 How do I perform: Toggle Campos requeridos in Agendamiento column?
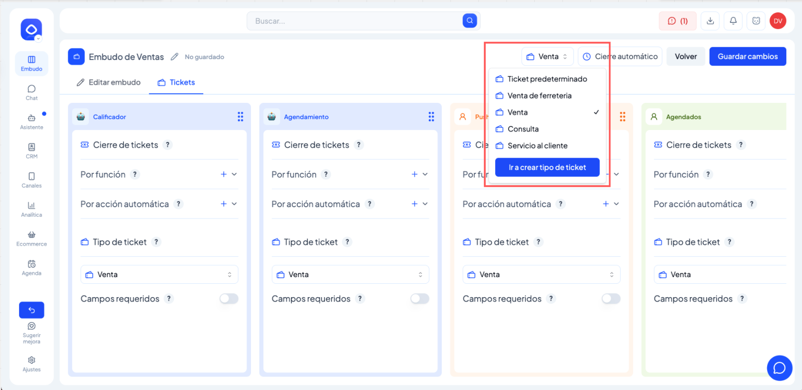pos(420,299)
